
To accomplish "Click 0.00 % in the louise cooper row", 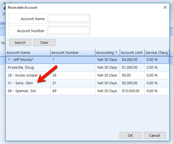I will pos(157,75).
